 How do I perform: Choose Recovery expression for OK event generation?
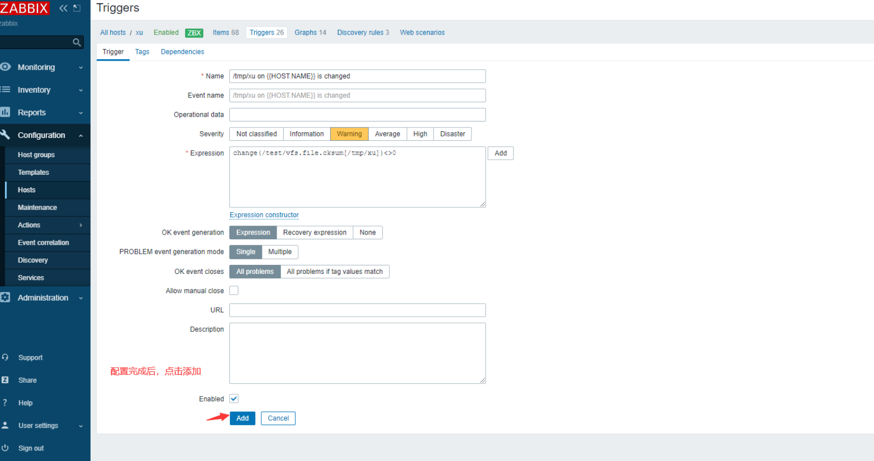coord(315,232)
